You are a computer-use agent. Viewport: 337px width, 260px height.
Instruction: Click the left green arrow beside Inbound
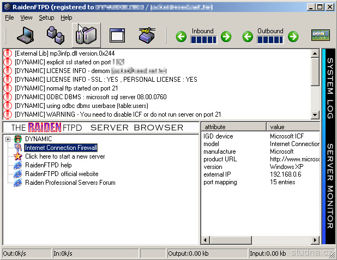[x=181, y=37]
